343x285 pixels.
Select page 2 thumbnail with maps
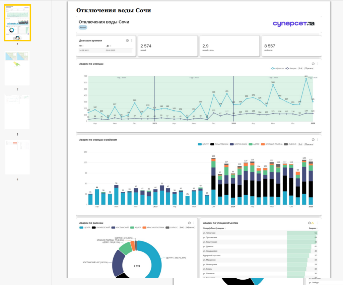pos(17,68)
